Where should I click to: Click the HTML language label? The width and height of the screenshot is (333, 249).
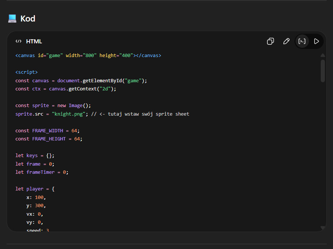(x=34, y=41)
